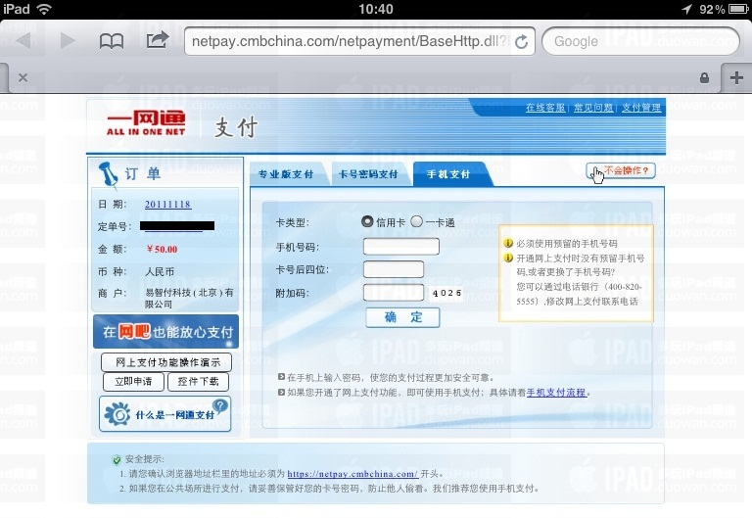
Task: Open a new tab with plus
Action: pos(736,77)
